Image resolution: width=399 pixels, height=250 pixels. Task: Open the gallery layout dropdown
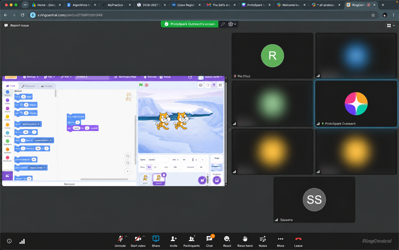(391, 25)
